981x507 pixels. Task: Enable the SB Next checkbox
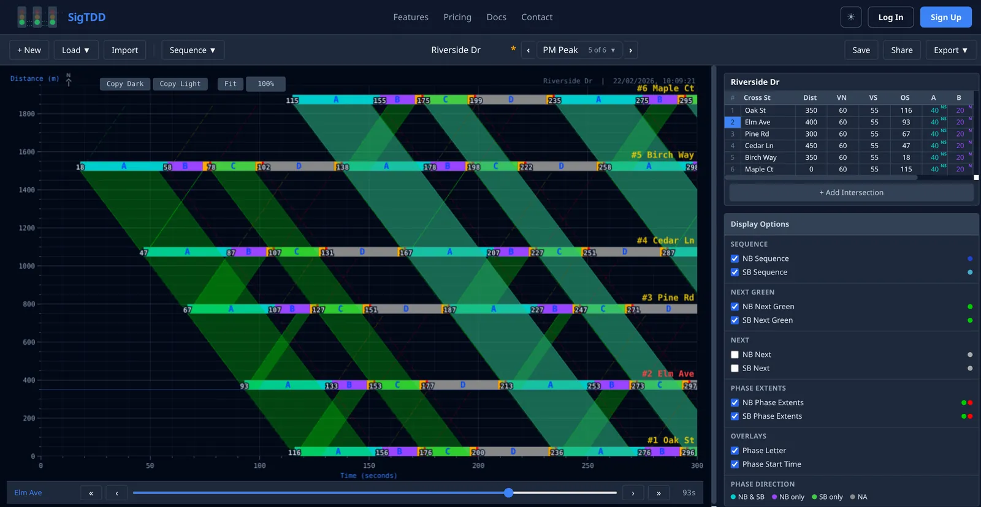735,368
